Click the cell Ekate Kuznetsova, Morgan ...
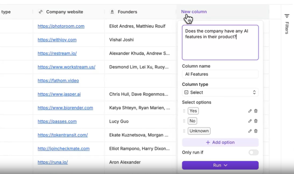Screen dimensions: 294x174 (x=140, y=135)
